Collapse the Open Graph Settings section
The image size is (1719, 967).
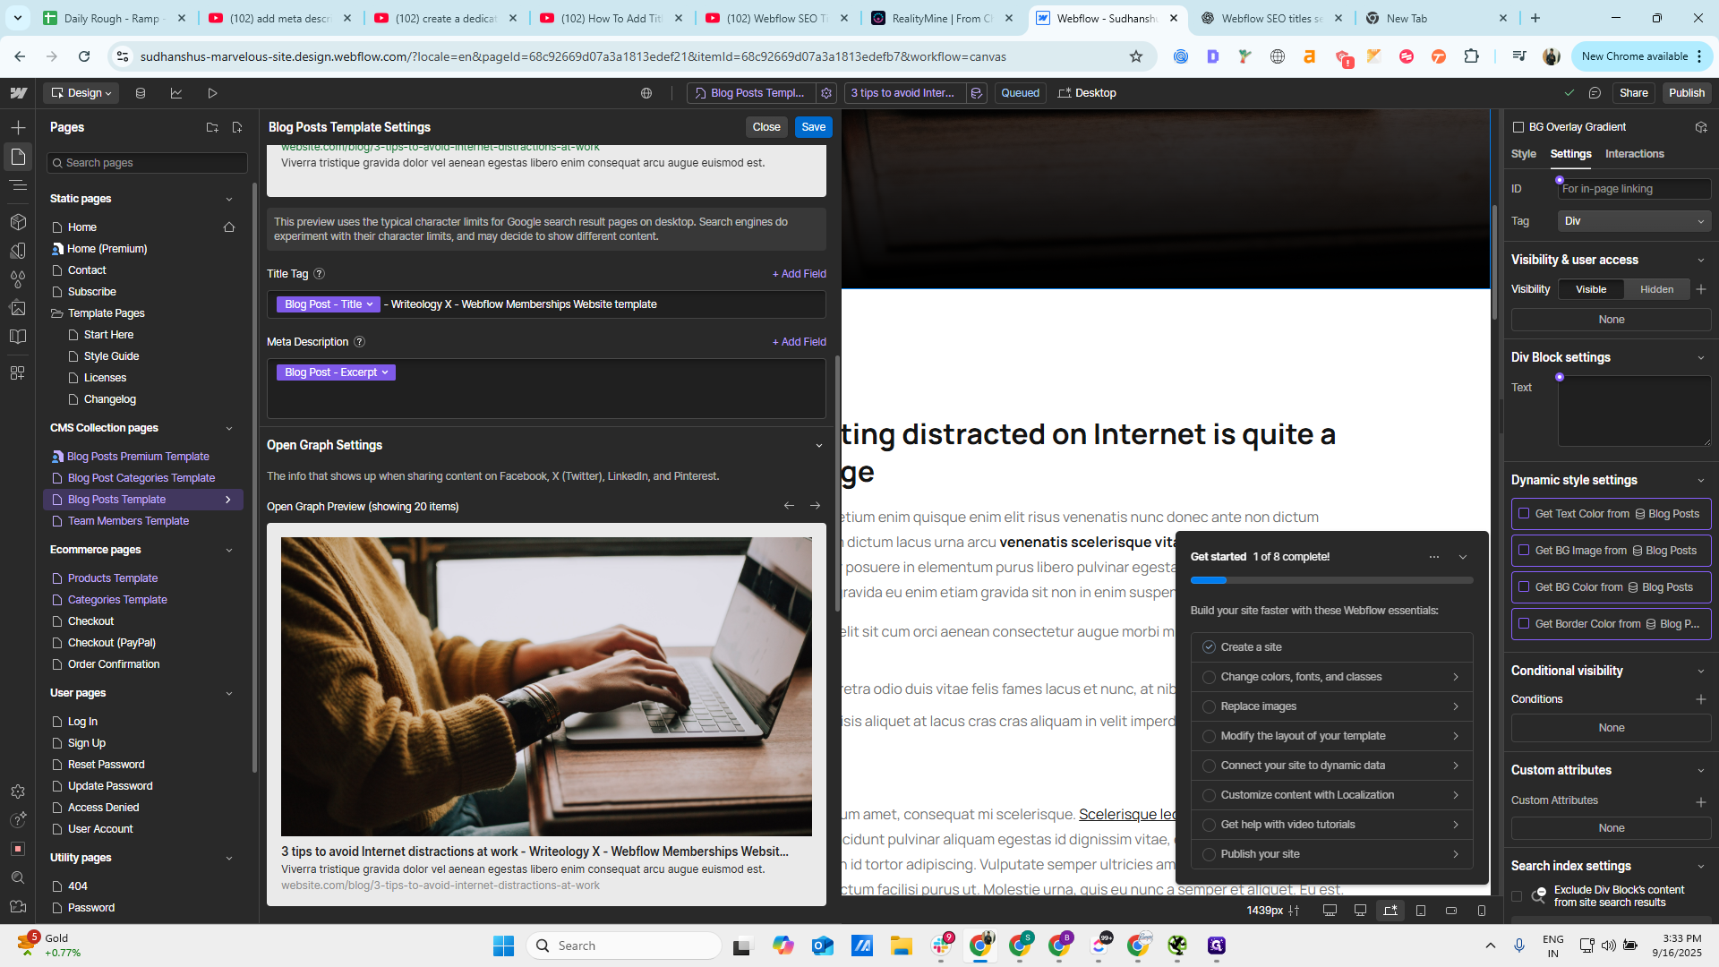[818, 446]
